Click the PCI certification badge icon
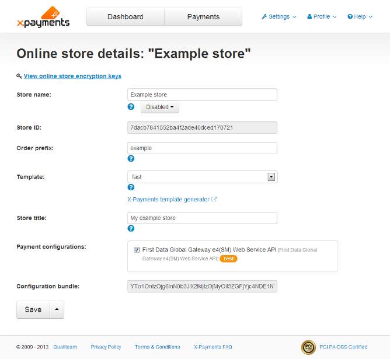The height and width of the screenshot is (359, 390). click(x=308, y=347)
